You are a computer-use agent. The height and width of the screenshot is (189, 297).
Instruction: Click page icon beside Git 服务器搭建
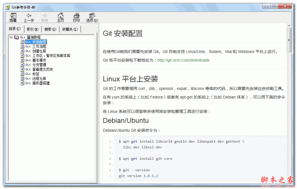(x=22, y=83)
